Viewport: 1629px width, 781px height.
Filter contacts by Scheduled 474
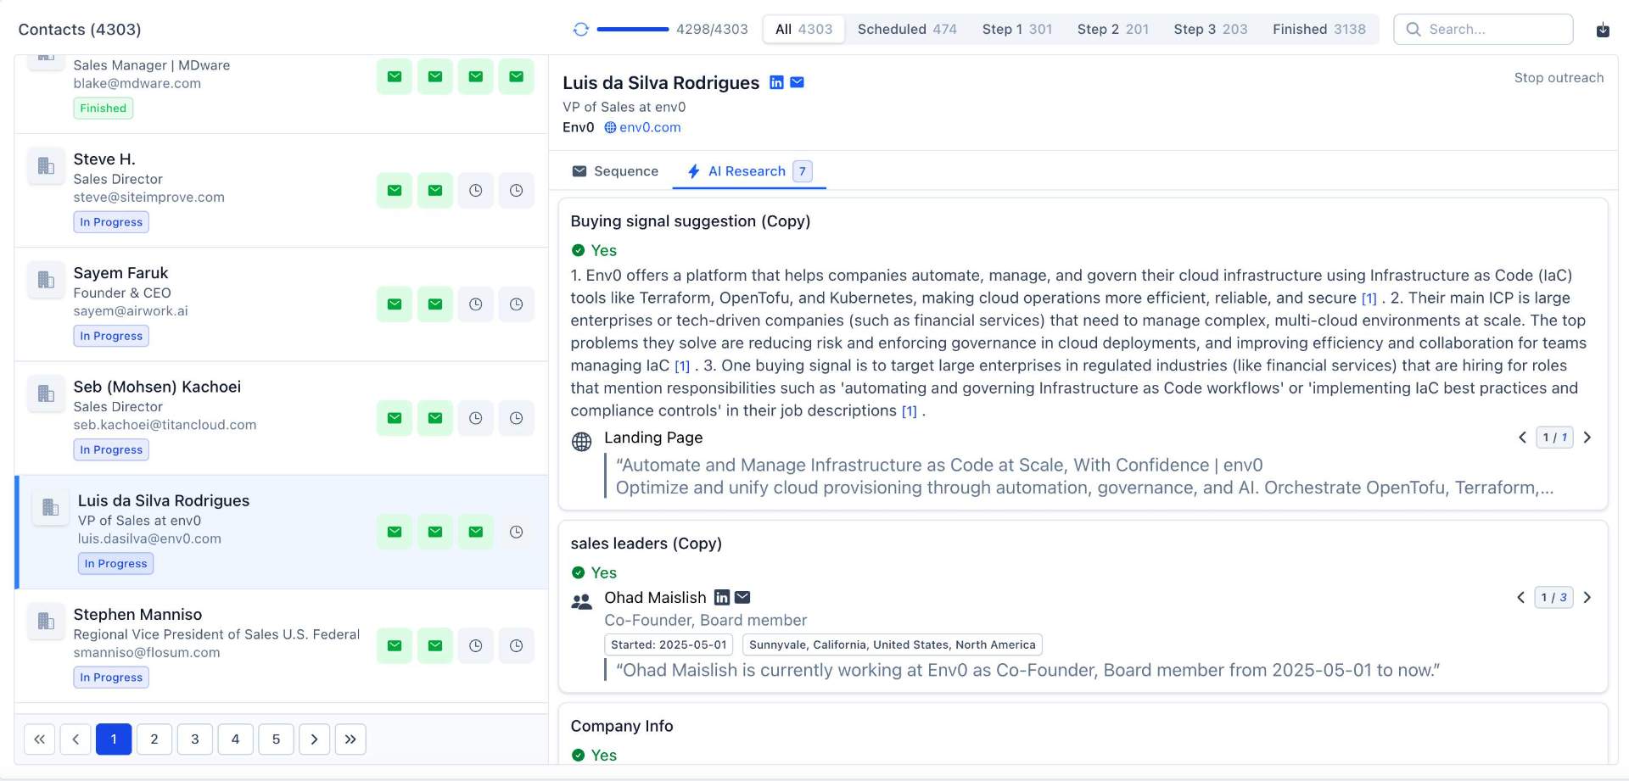click(906, 29)
